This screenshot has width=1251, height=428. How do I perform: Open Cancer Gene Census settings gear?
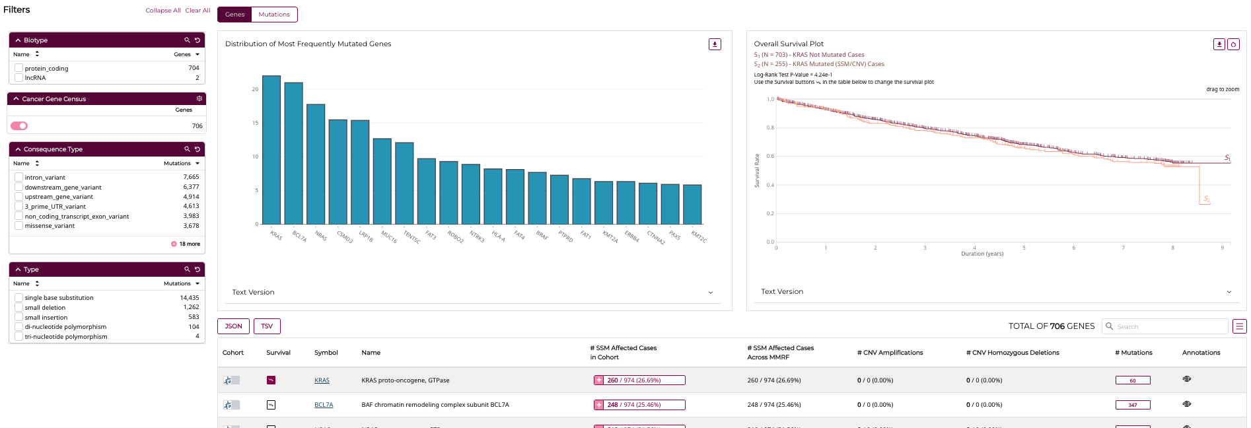(199, 98)
